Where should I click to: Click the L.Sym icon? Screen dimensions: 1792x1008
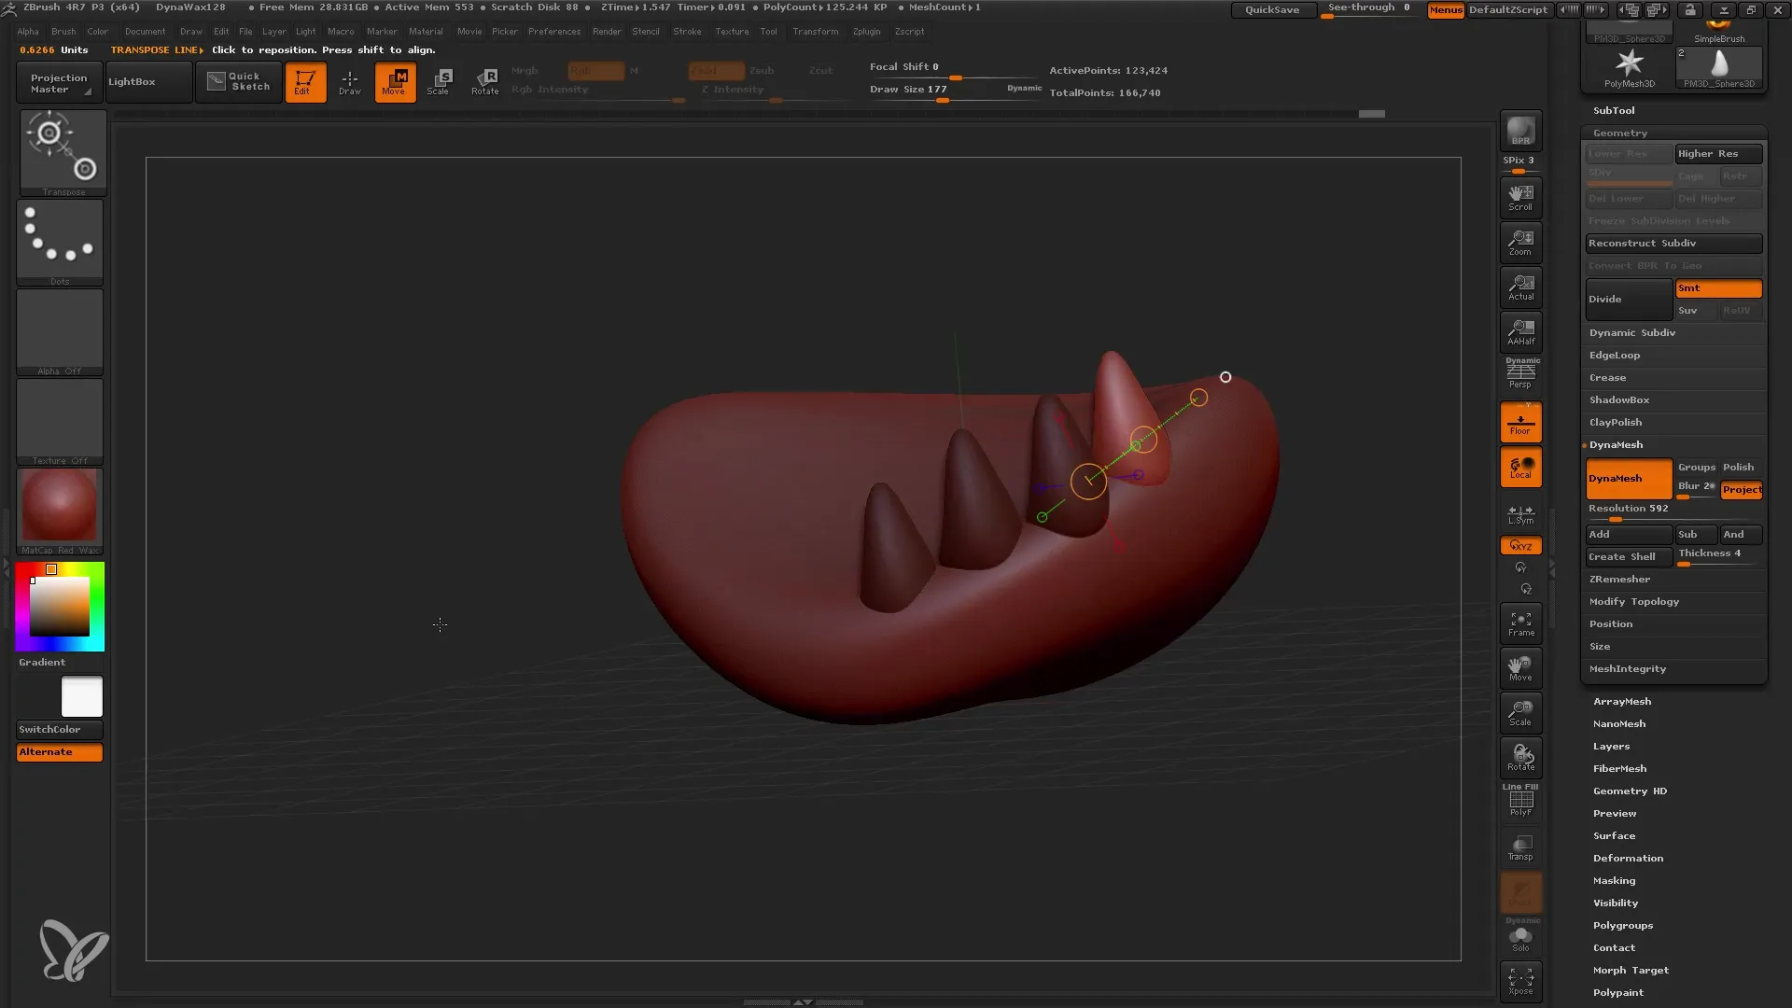[1520, 513]
